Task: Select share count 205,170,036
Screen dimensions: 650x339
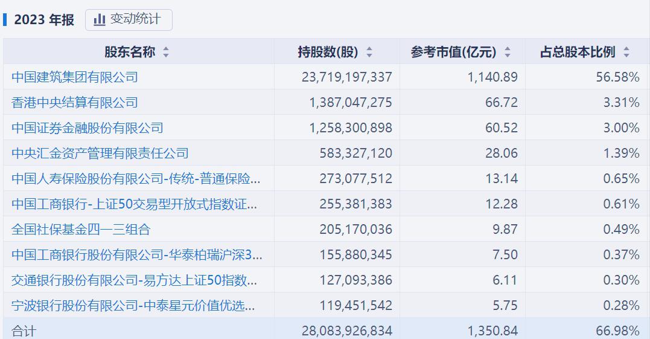Action: click(x=355, y=229)
